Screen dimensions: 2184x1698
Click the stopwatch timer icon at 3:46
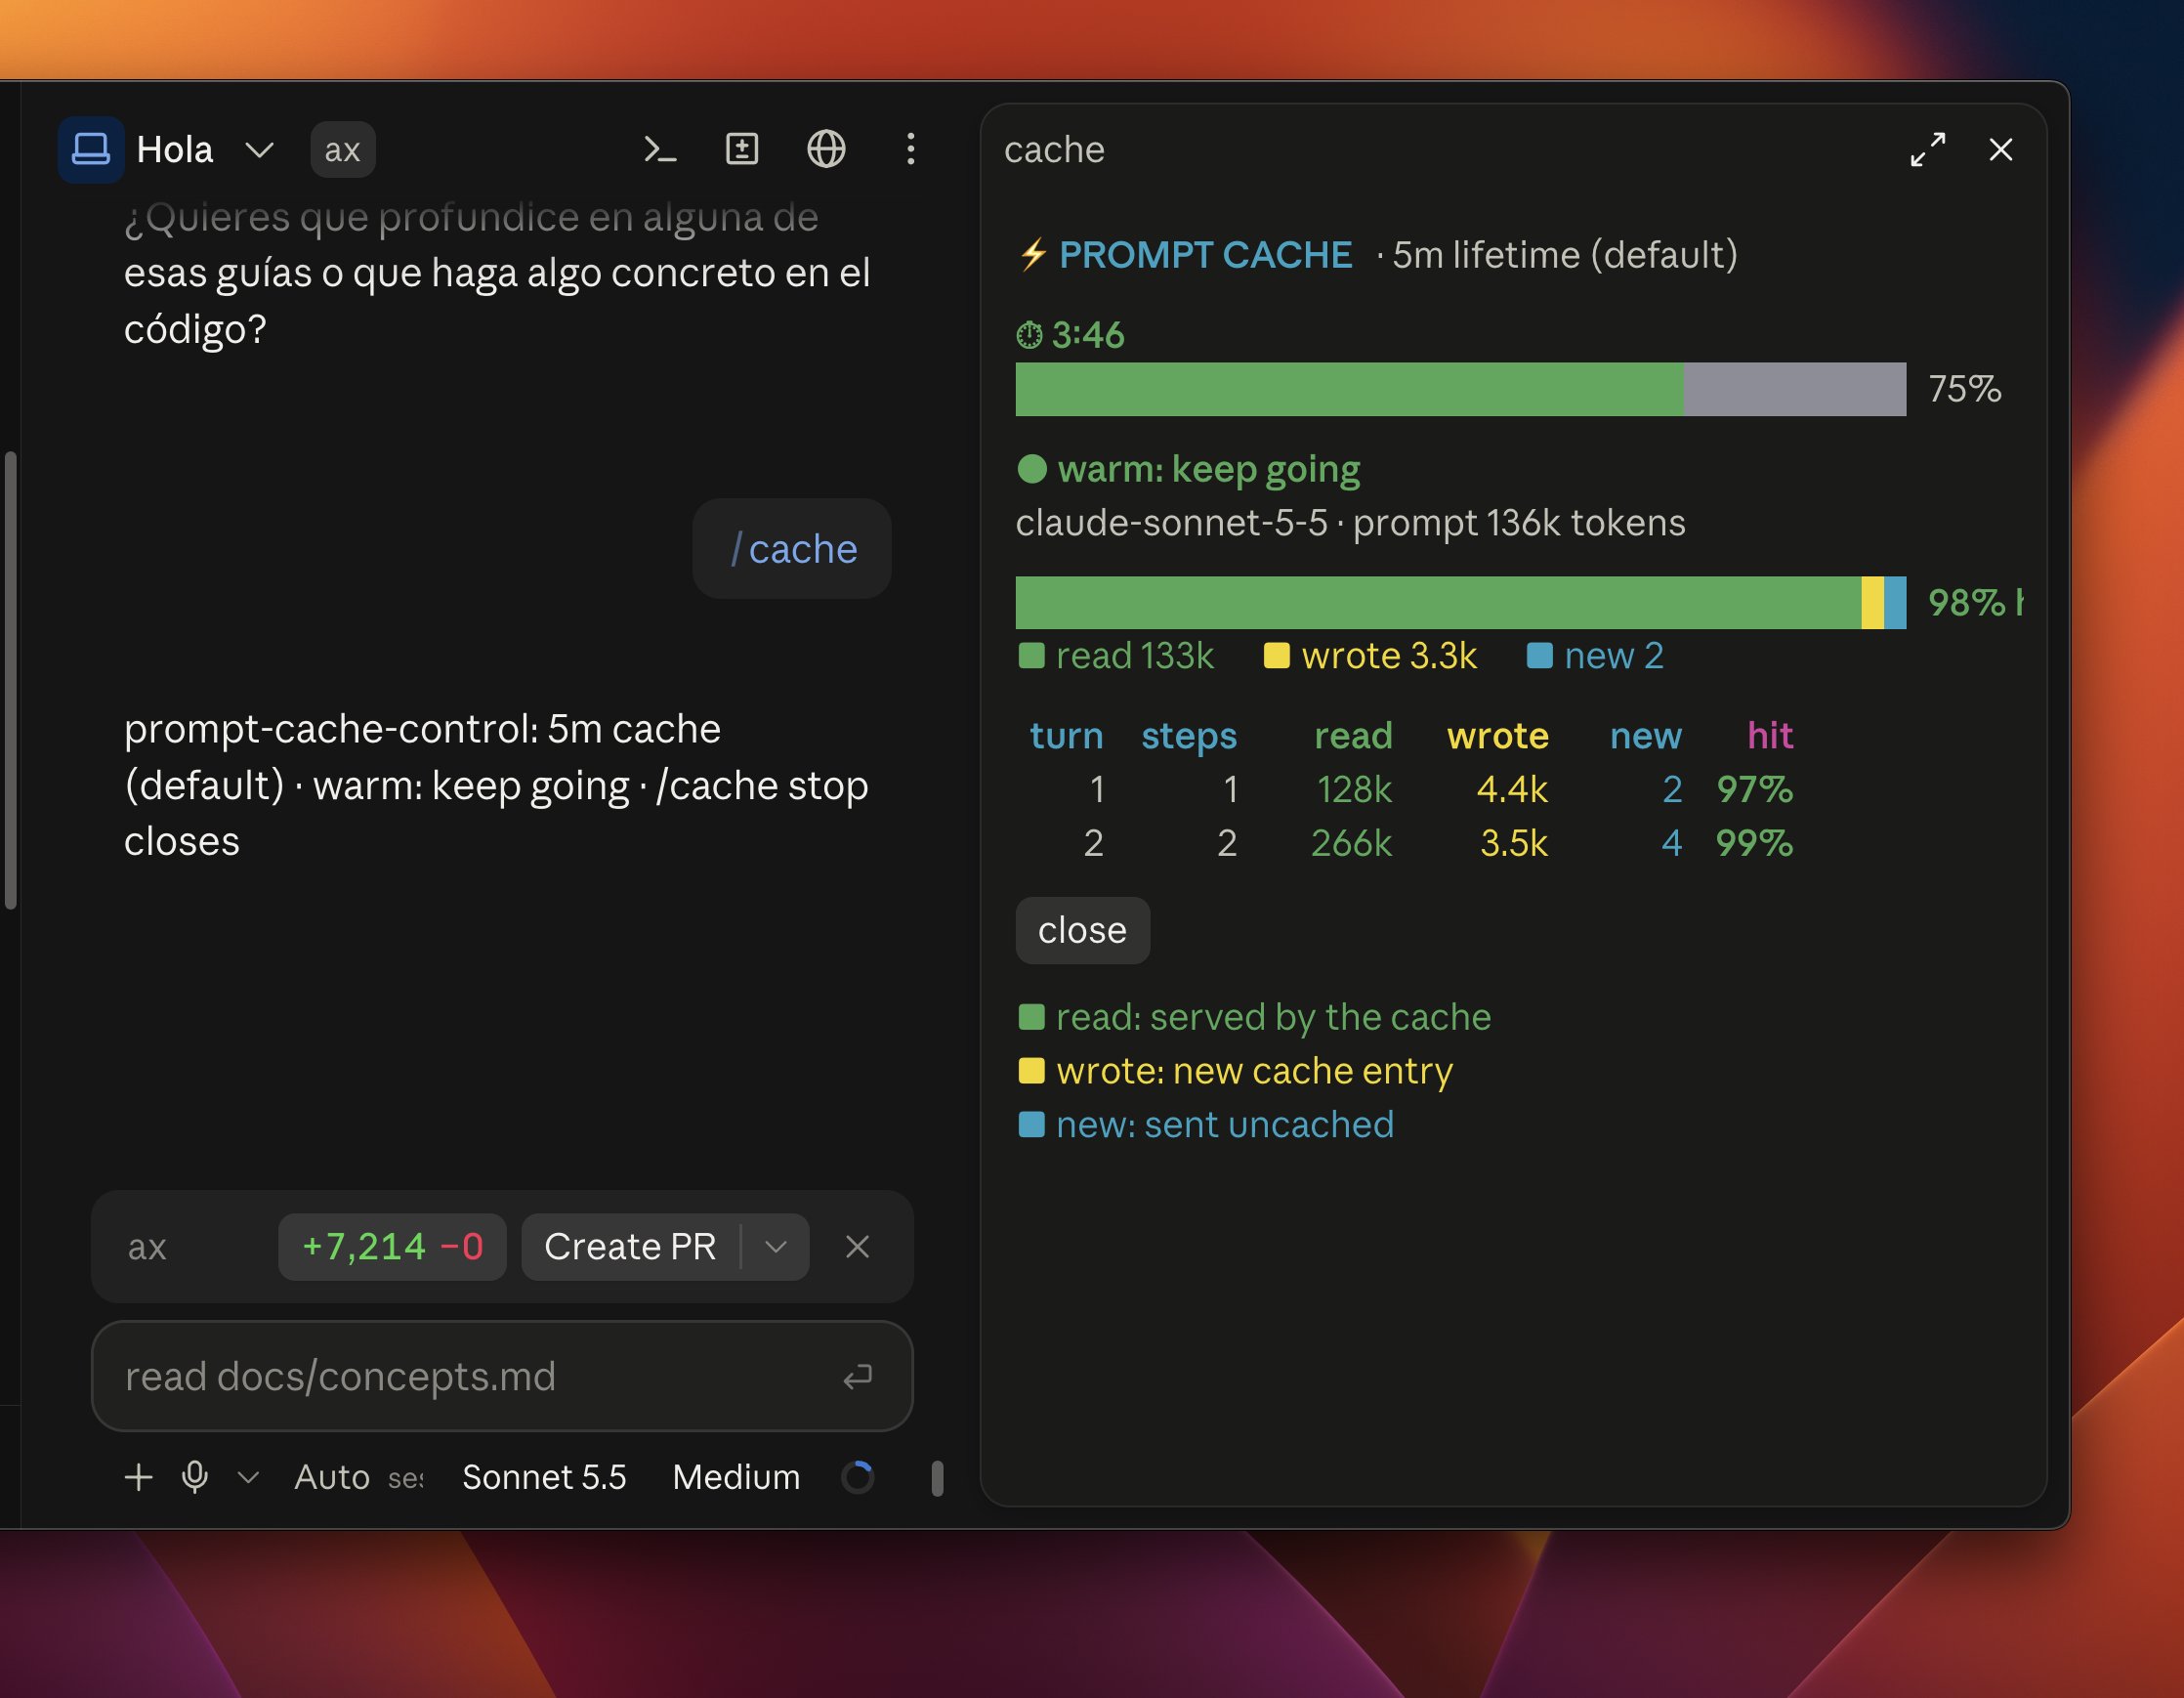click(x=1029, y=335)
